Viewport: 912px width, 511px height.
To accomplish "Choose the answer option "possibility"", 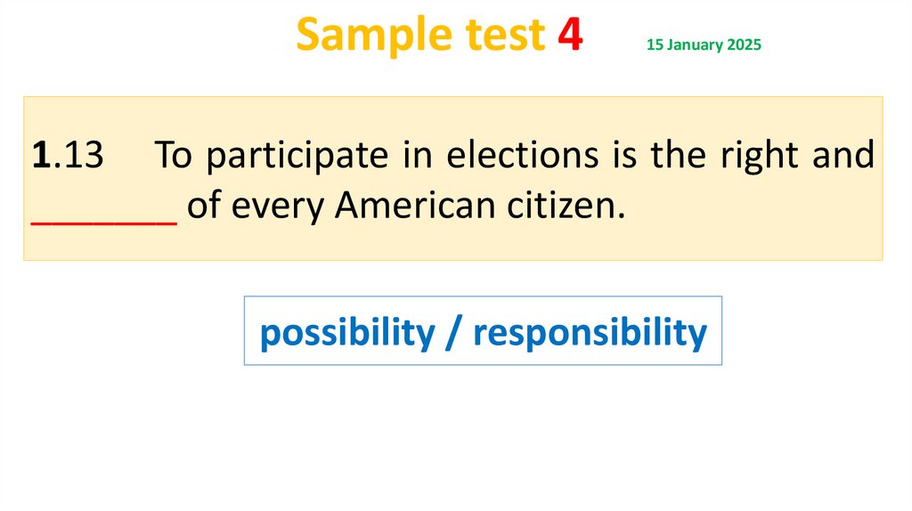I will point(347,332).
